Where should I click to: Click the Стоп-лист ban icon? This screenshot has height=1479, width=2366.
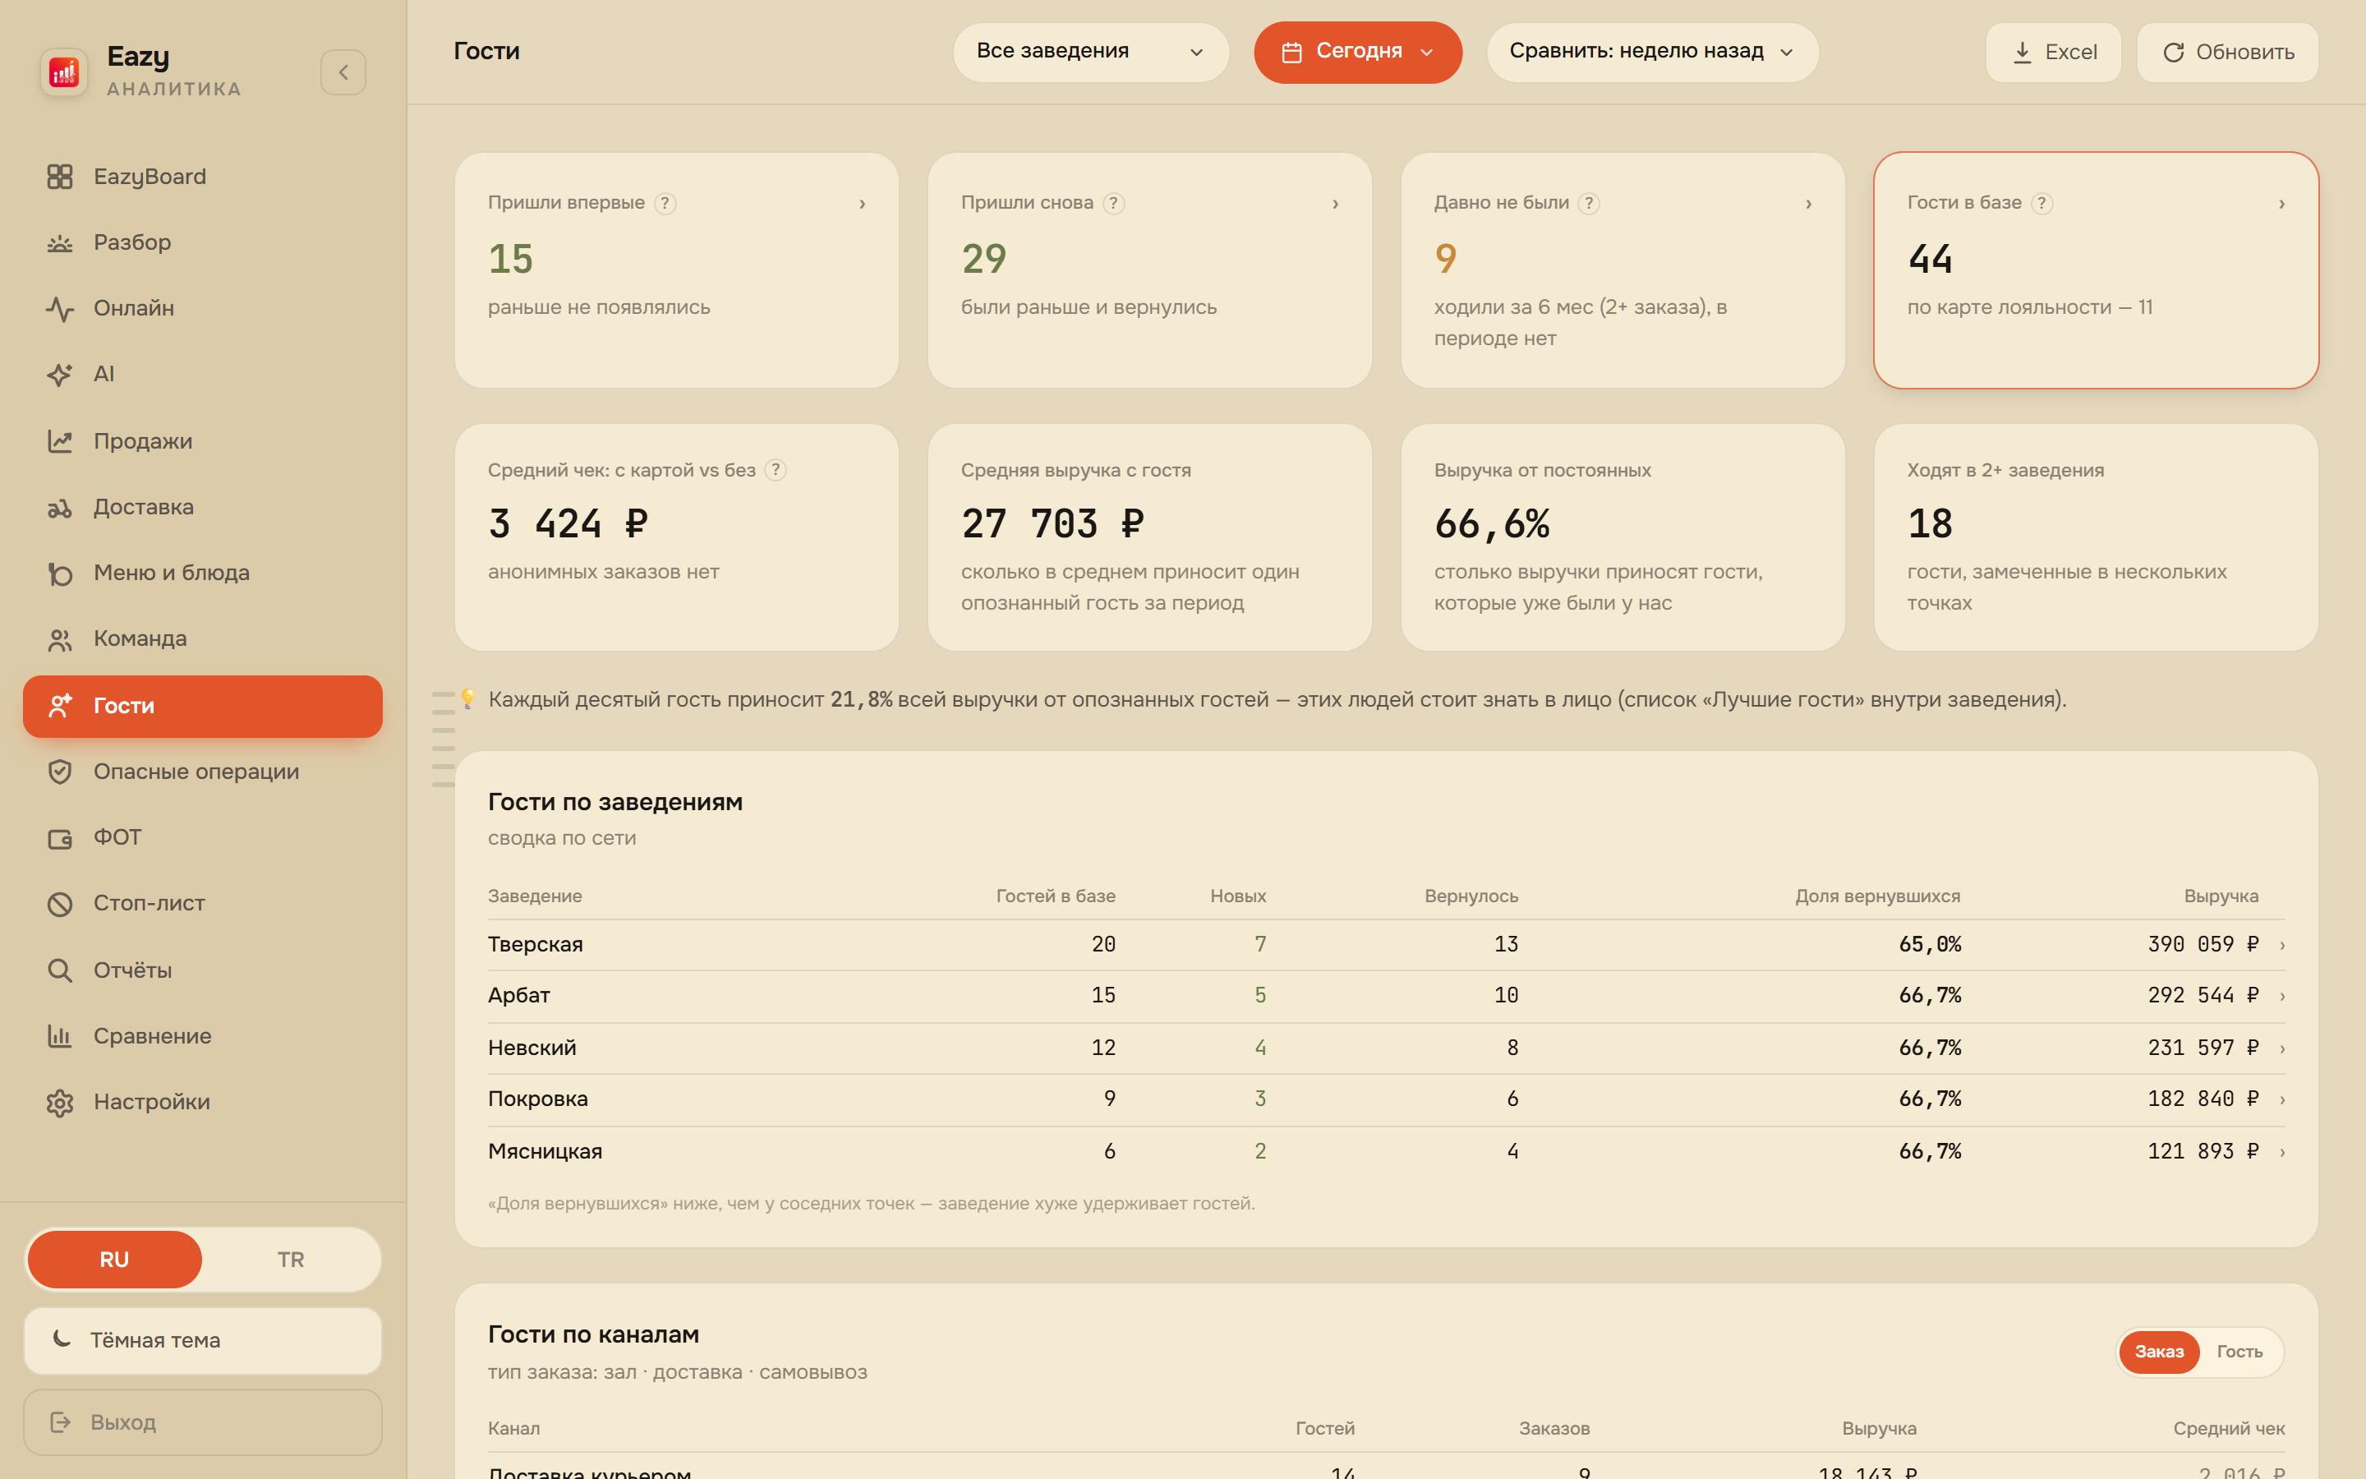(x=60, y=904)
